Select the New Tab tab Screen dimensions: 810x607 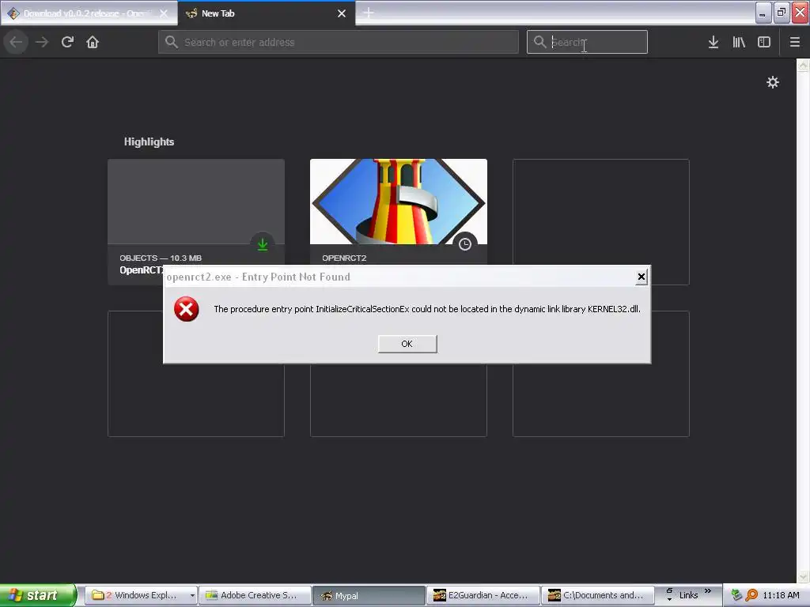(267, 13)
